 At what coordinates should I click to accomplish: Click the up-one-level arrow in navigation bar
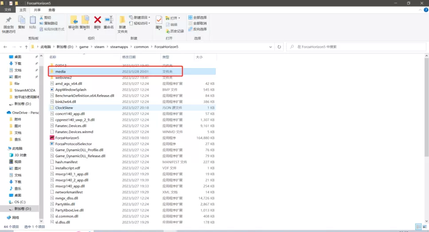25,46
